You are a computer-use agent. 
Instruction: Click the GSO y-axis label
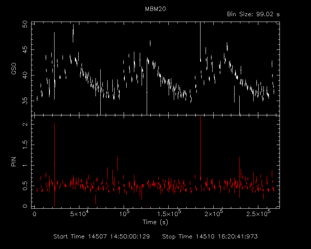point(14,68)
